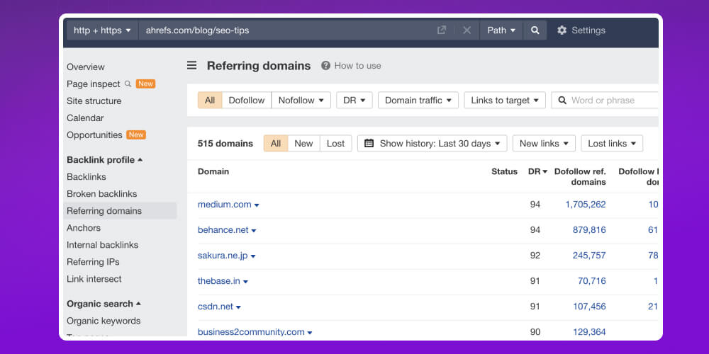Open Backlinks report
709x354 pixels.
tap(86, 177)
